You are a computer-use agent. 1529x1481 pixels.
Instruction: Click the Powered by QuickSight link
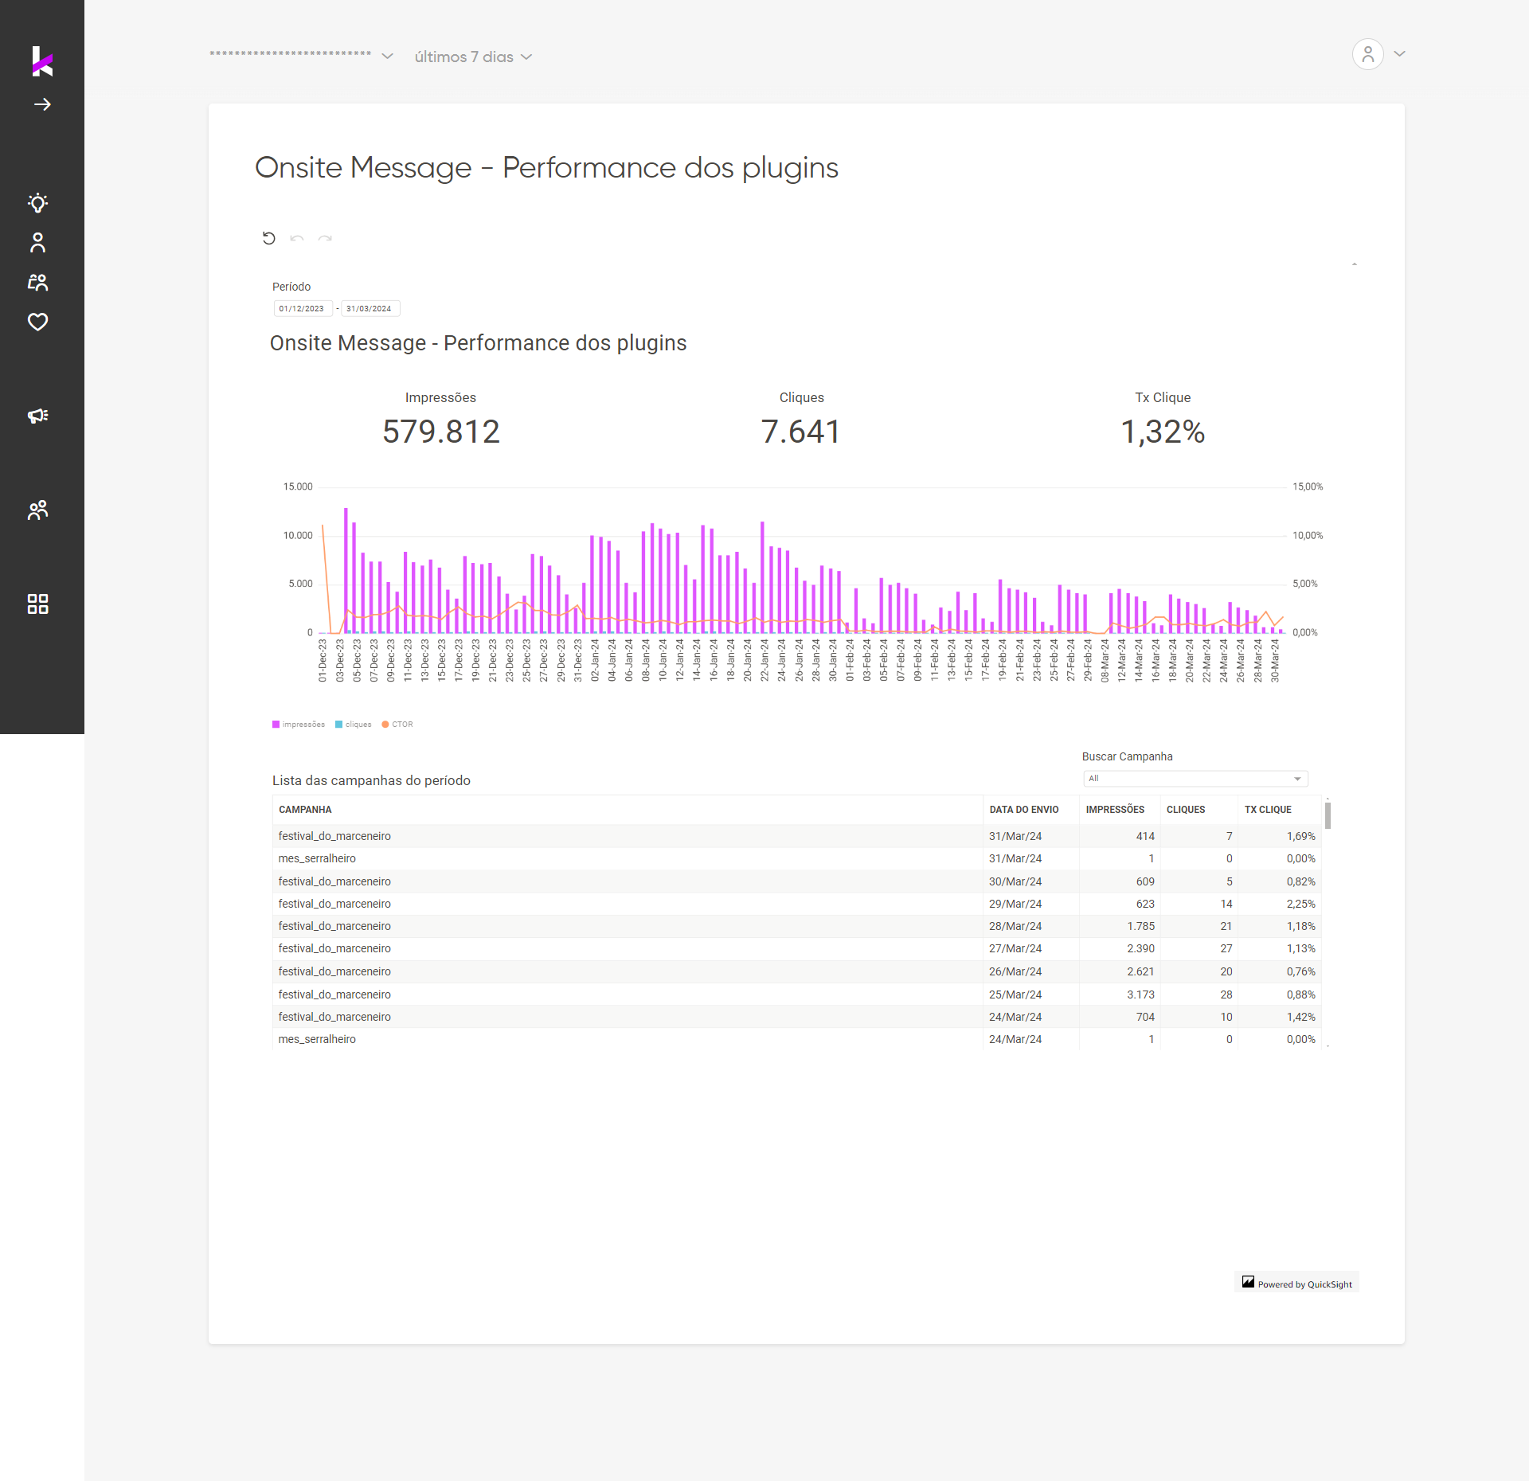tap(1297, 1284)
